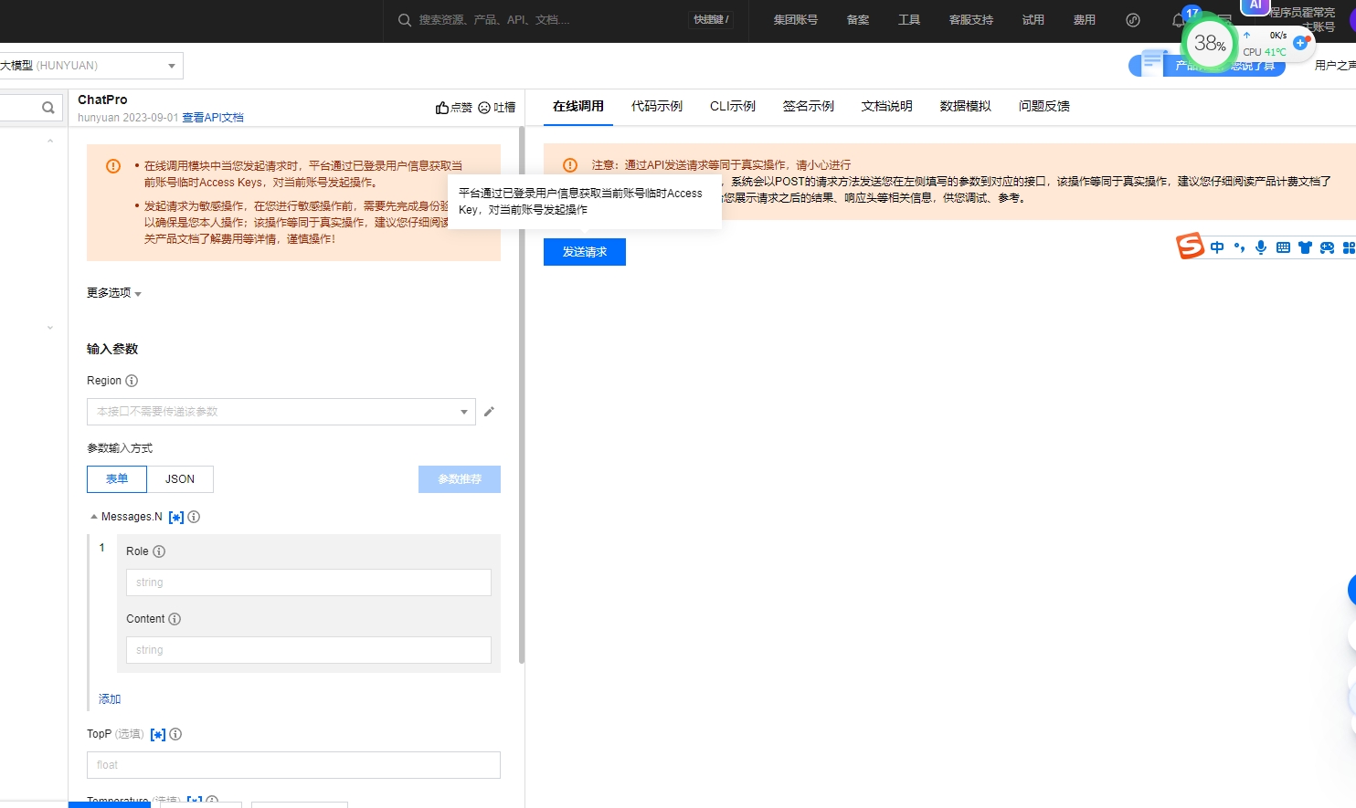Show info for the Role field
Image resolution: width=1356 pixels, height=808 pixels.
tap(159, 551)
